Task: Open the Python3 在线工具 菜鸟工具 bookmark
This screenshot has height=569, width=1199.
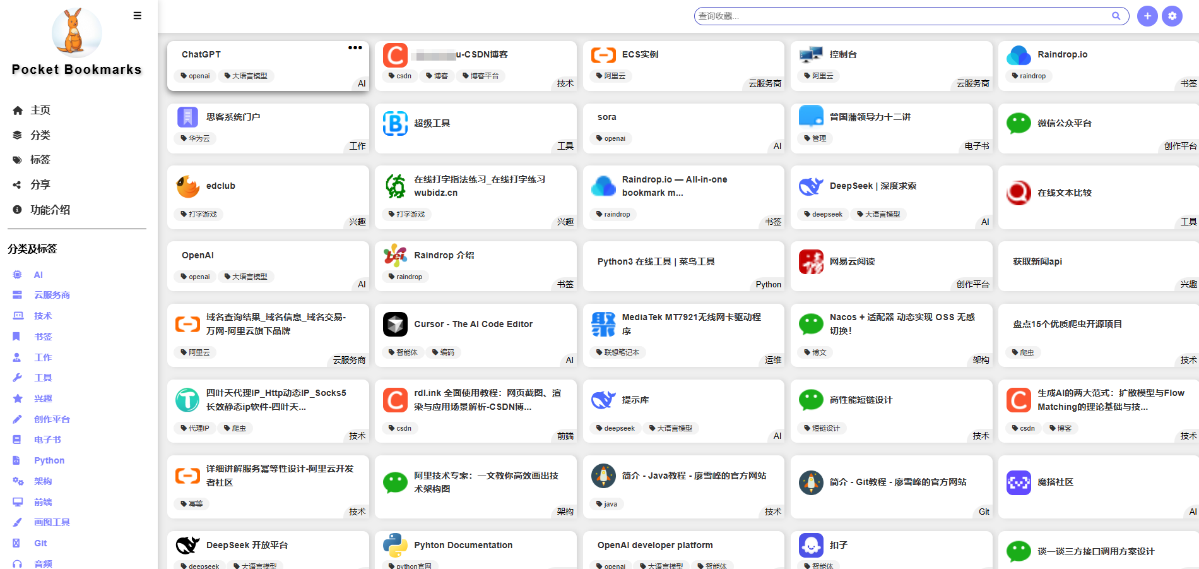Action: point(656,261)
